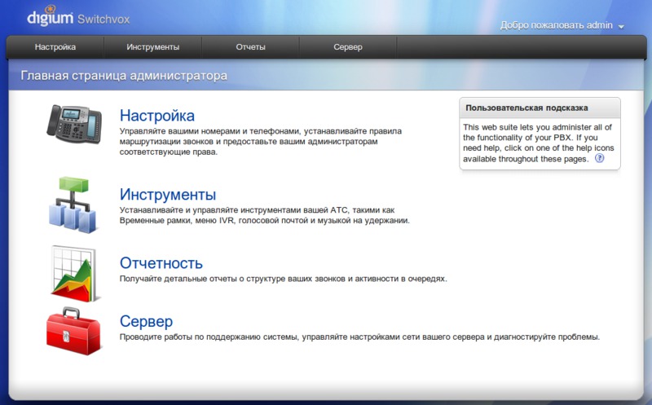Click the description starting 'Управляйте вашими номерами'
The width and height of the screenshot is (652, 405).
click(261, 141)
